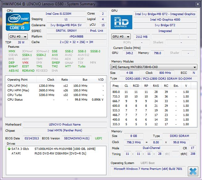
Task: Click the total Memory Size 8 GB field
Action: [134, 136]
